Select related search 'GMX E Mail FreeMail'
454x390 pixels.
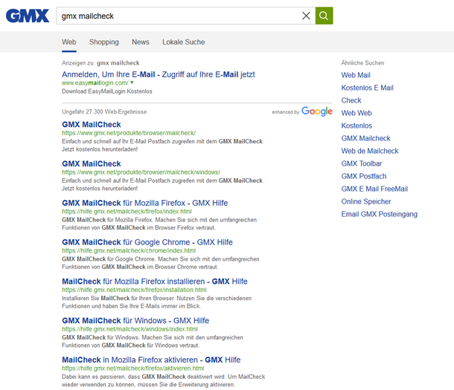tap(374, 189)
